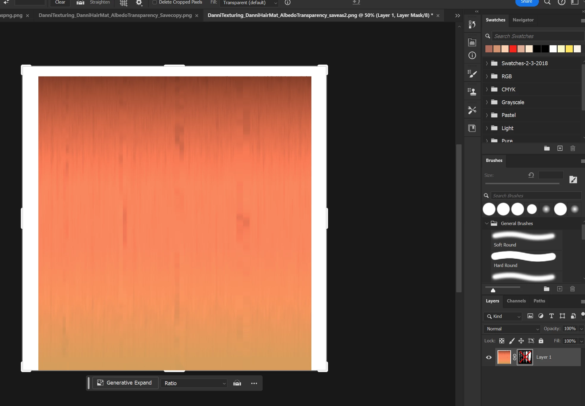585x406 pixels.
Task: Lock transparent pixels in the Layers panel
Action: (502, 341)
